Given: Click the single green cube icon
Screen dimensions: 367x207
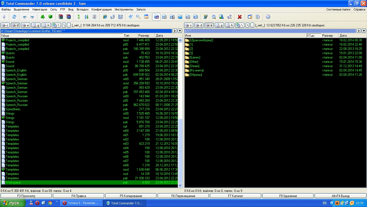Looking at the screenshot, I should 50,17.
